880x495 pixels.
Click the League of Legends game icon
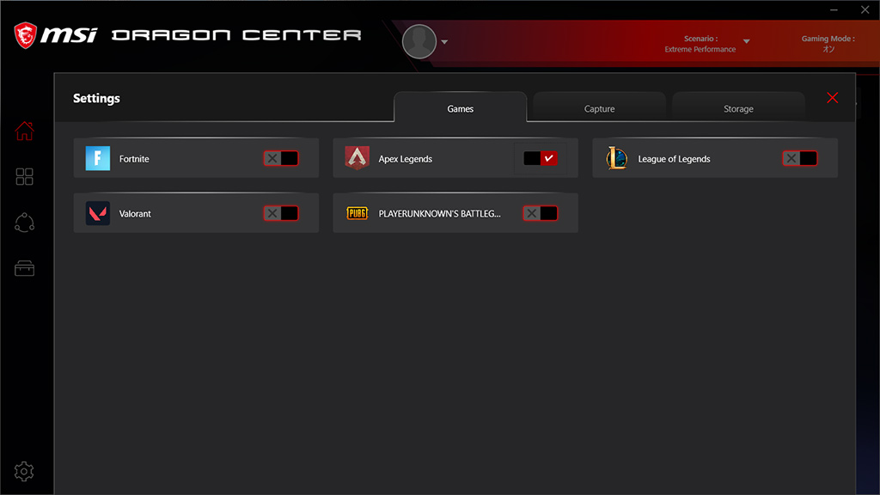(x=616, y=158)
